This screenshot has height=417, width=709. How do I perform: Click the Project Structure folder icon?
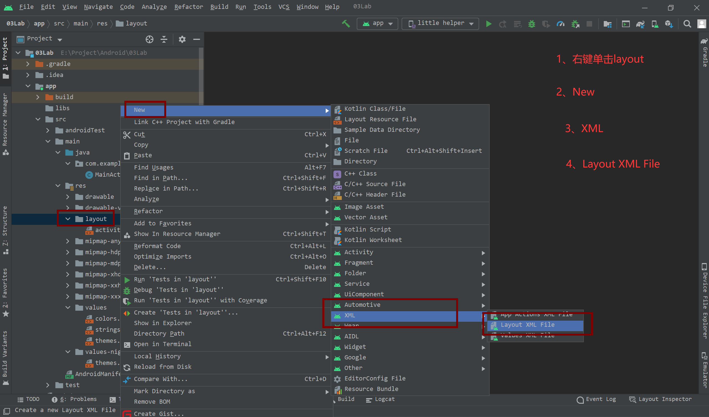click(608, 24)
